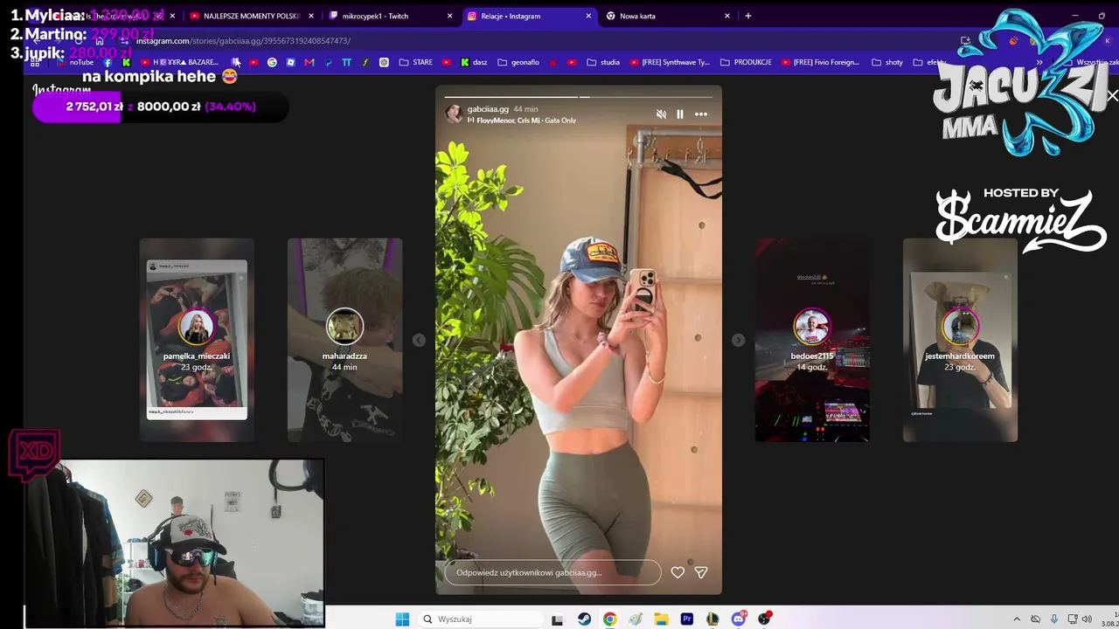1119x629 pixels.
Task: Open Task View from the taskbar
Action: click(x=557, y=619)
